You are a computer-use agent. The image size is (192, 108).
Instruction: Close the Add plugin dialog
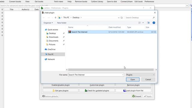tap(155, 13)
